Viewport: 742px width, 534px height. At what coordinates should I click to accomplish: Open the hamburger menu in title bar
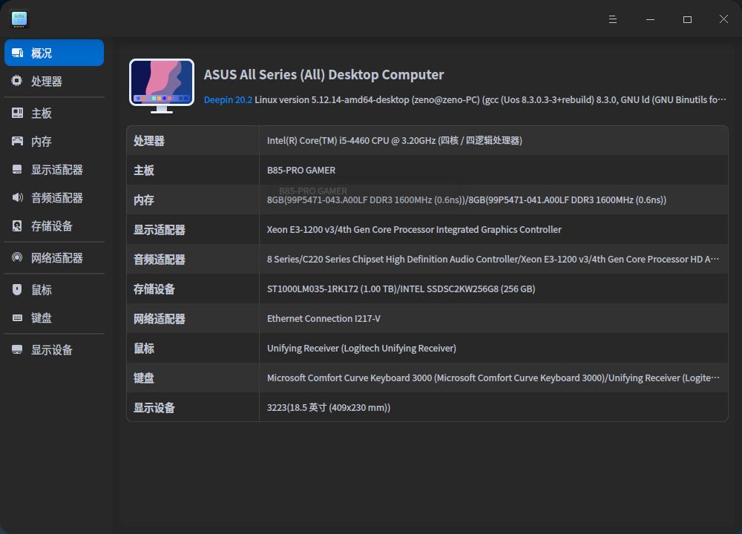click(612, 19)
